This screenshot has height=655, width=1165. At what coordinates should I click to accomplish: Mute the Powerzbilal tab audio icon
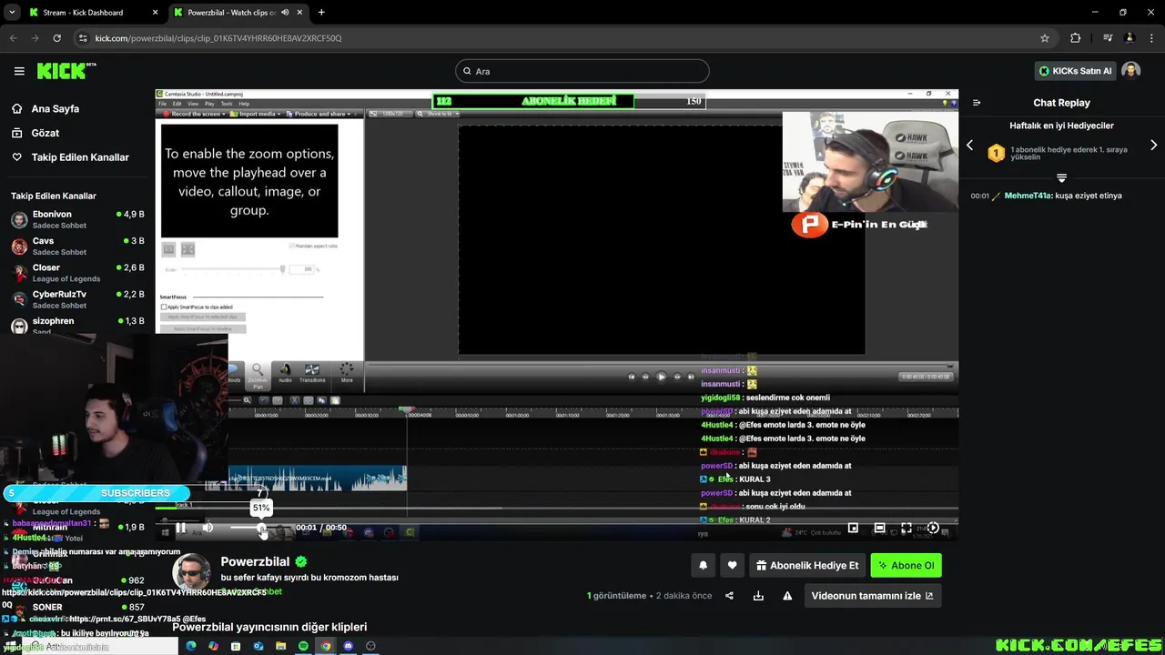[x=285, y=13]
